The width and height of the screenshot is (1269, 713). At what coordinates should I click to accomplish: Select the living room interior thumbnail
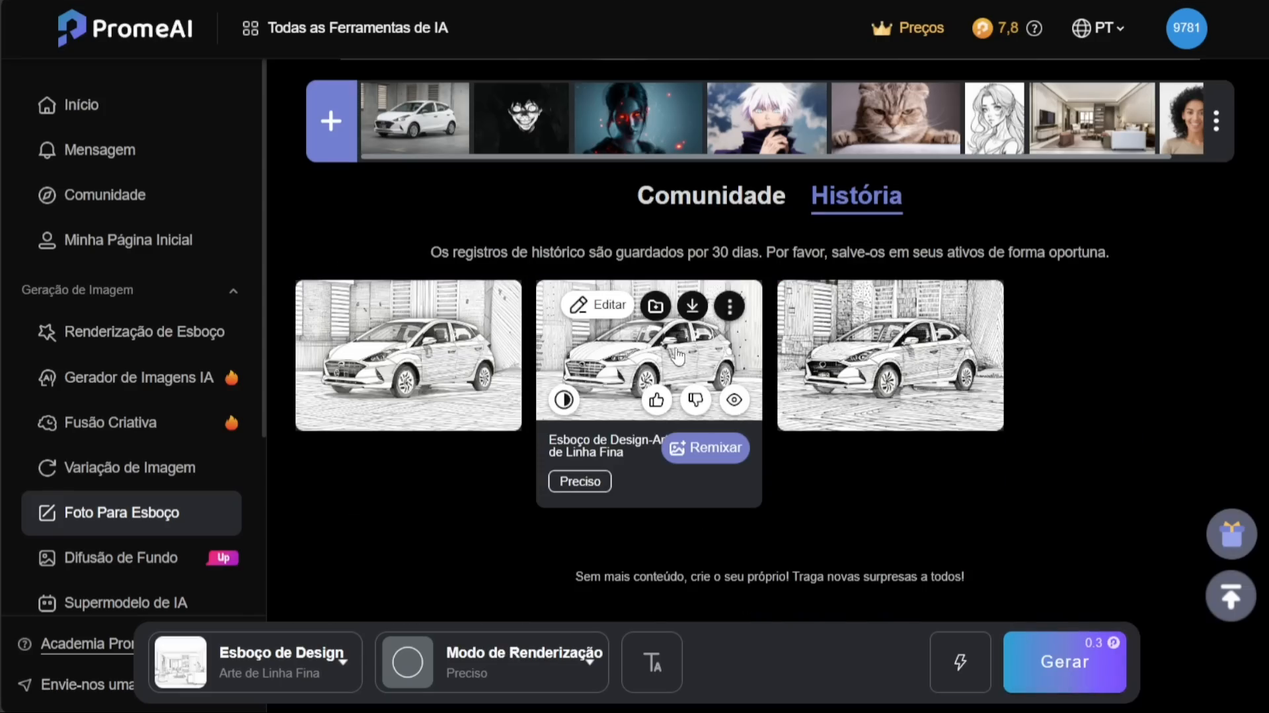1093,118
